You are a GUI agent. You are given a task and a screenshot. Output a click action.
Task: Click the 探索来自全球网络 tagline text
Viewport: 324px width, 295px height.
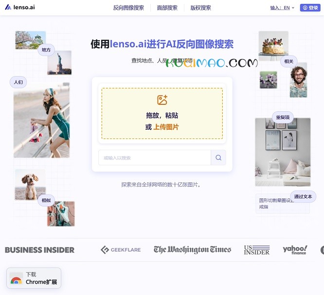click(x=161, y=185)
